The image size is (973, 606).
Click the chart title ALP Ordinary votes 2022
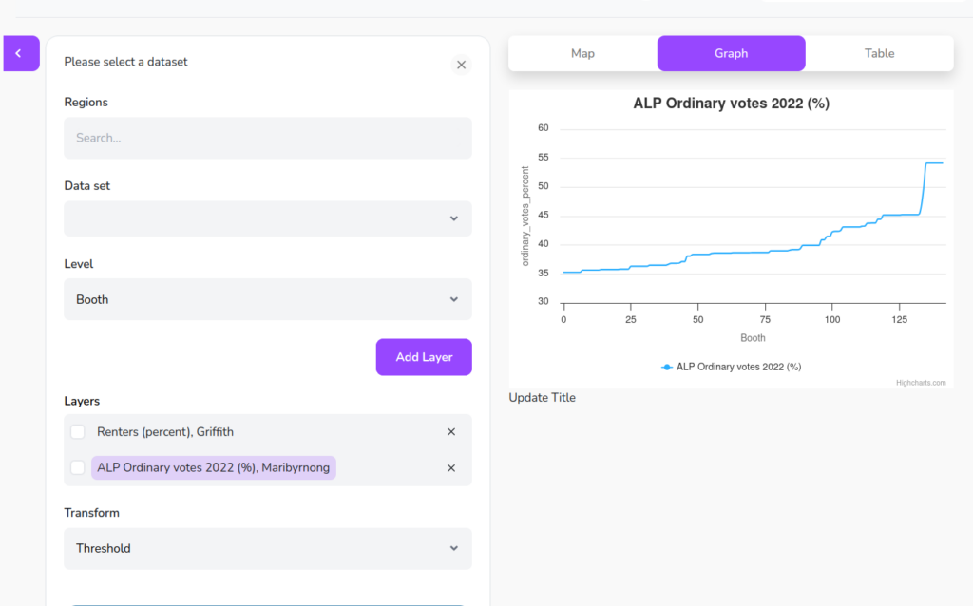731,104
